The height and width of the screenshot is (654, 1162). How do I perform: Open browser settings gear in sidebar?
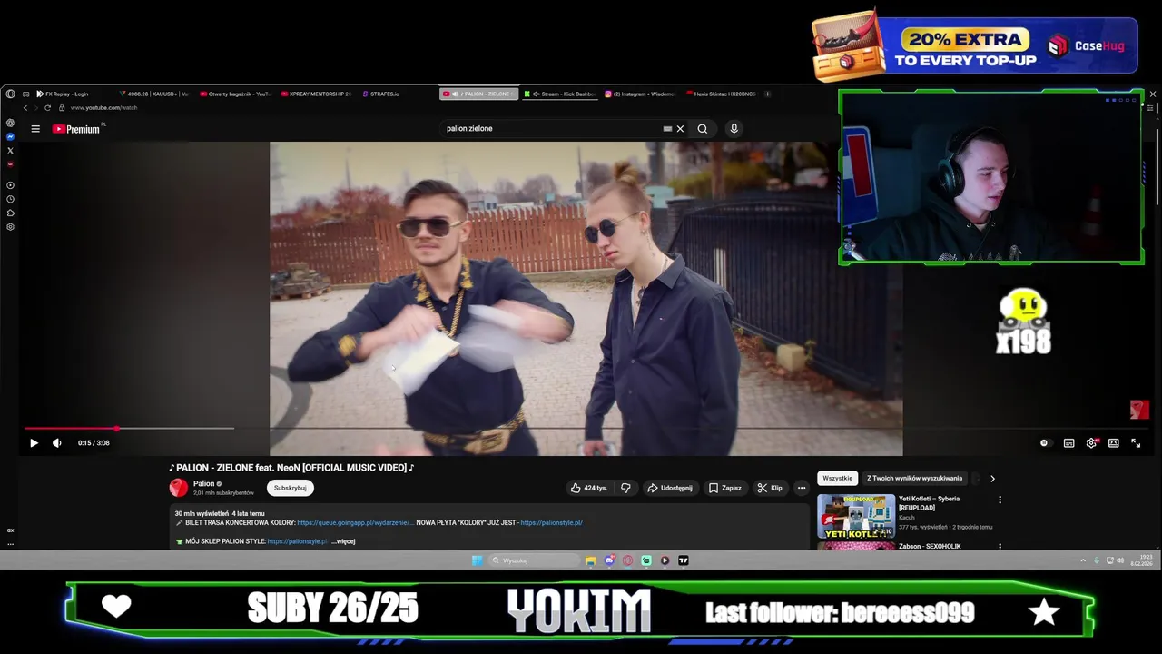(x=10, y=226)
